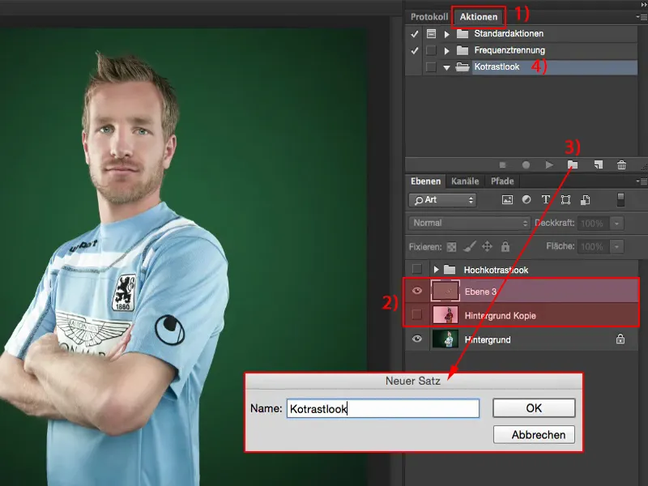
Task: Select the Hintergrund layer thumbnail
Action: click(x=445, y=339)
